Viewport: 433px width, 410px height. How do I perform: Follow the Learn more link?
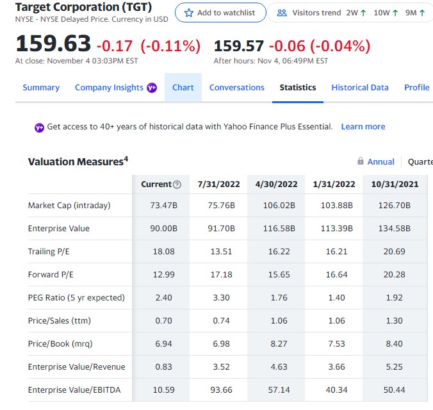363,127
